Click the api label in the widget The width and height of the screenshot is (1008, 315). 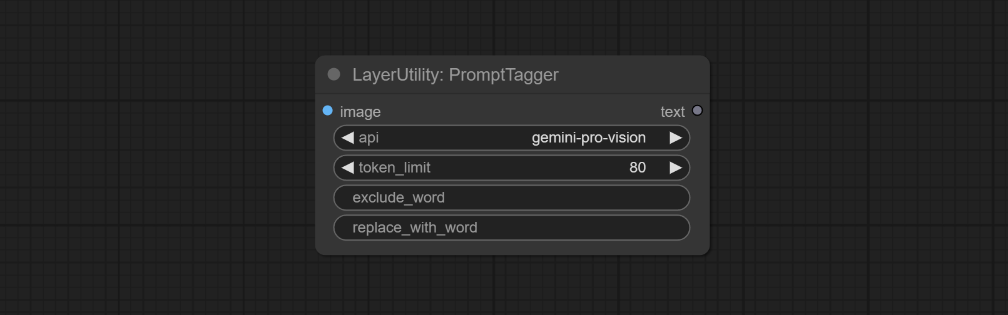(x=369, y=137)
